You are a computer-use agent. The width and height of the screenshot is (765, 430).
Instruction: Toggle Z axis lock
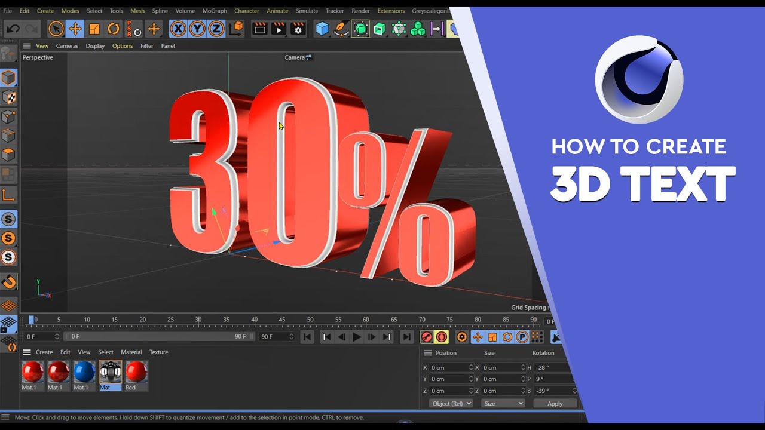point(216,29)
